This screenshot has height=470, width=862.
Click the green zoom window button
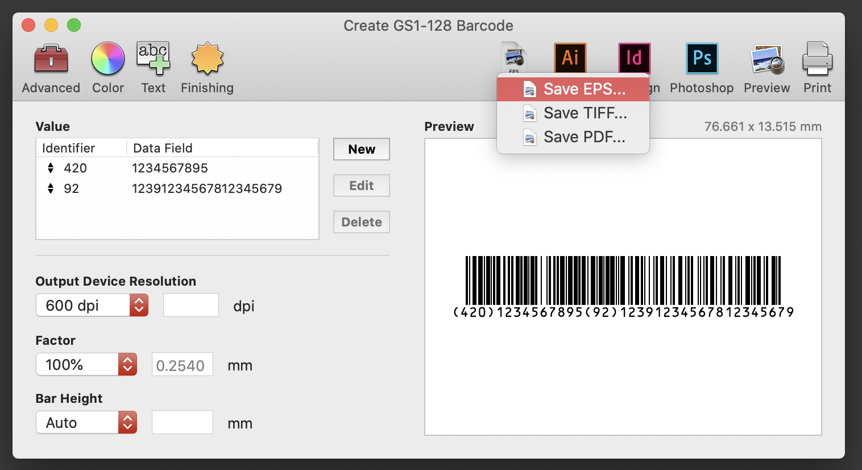(x=74, y=25)
